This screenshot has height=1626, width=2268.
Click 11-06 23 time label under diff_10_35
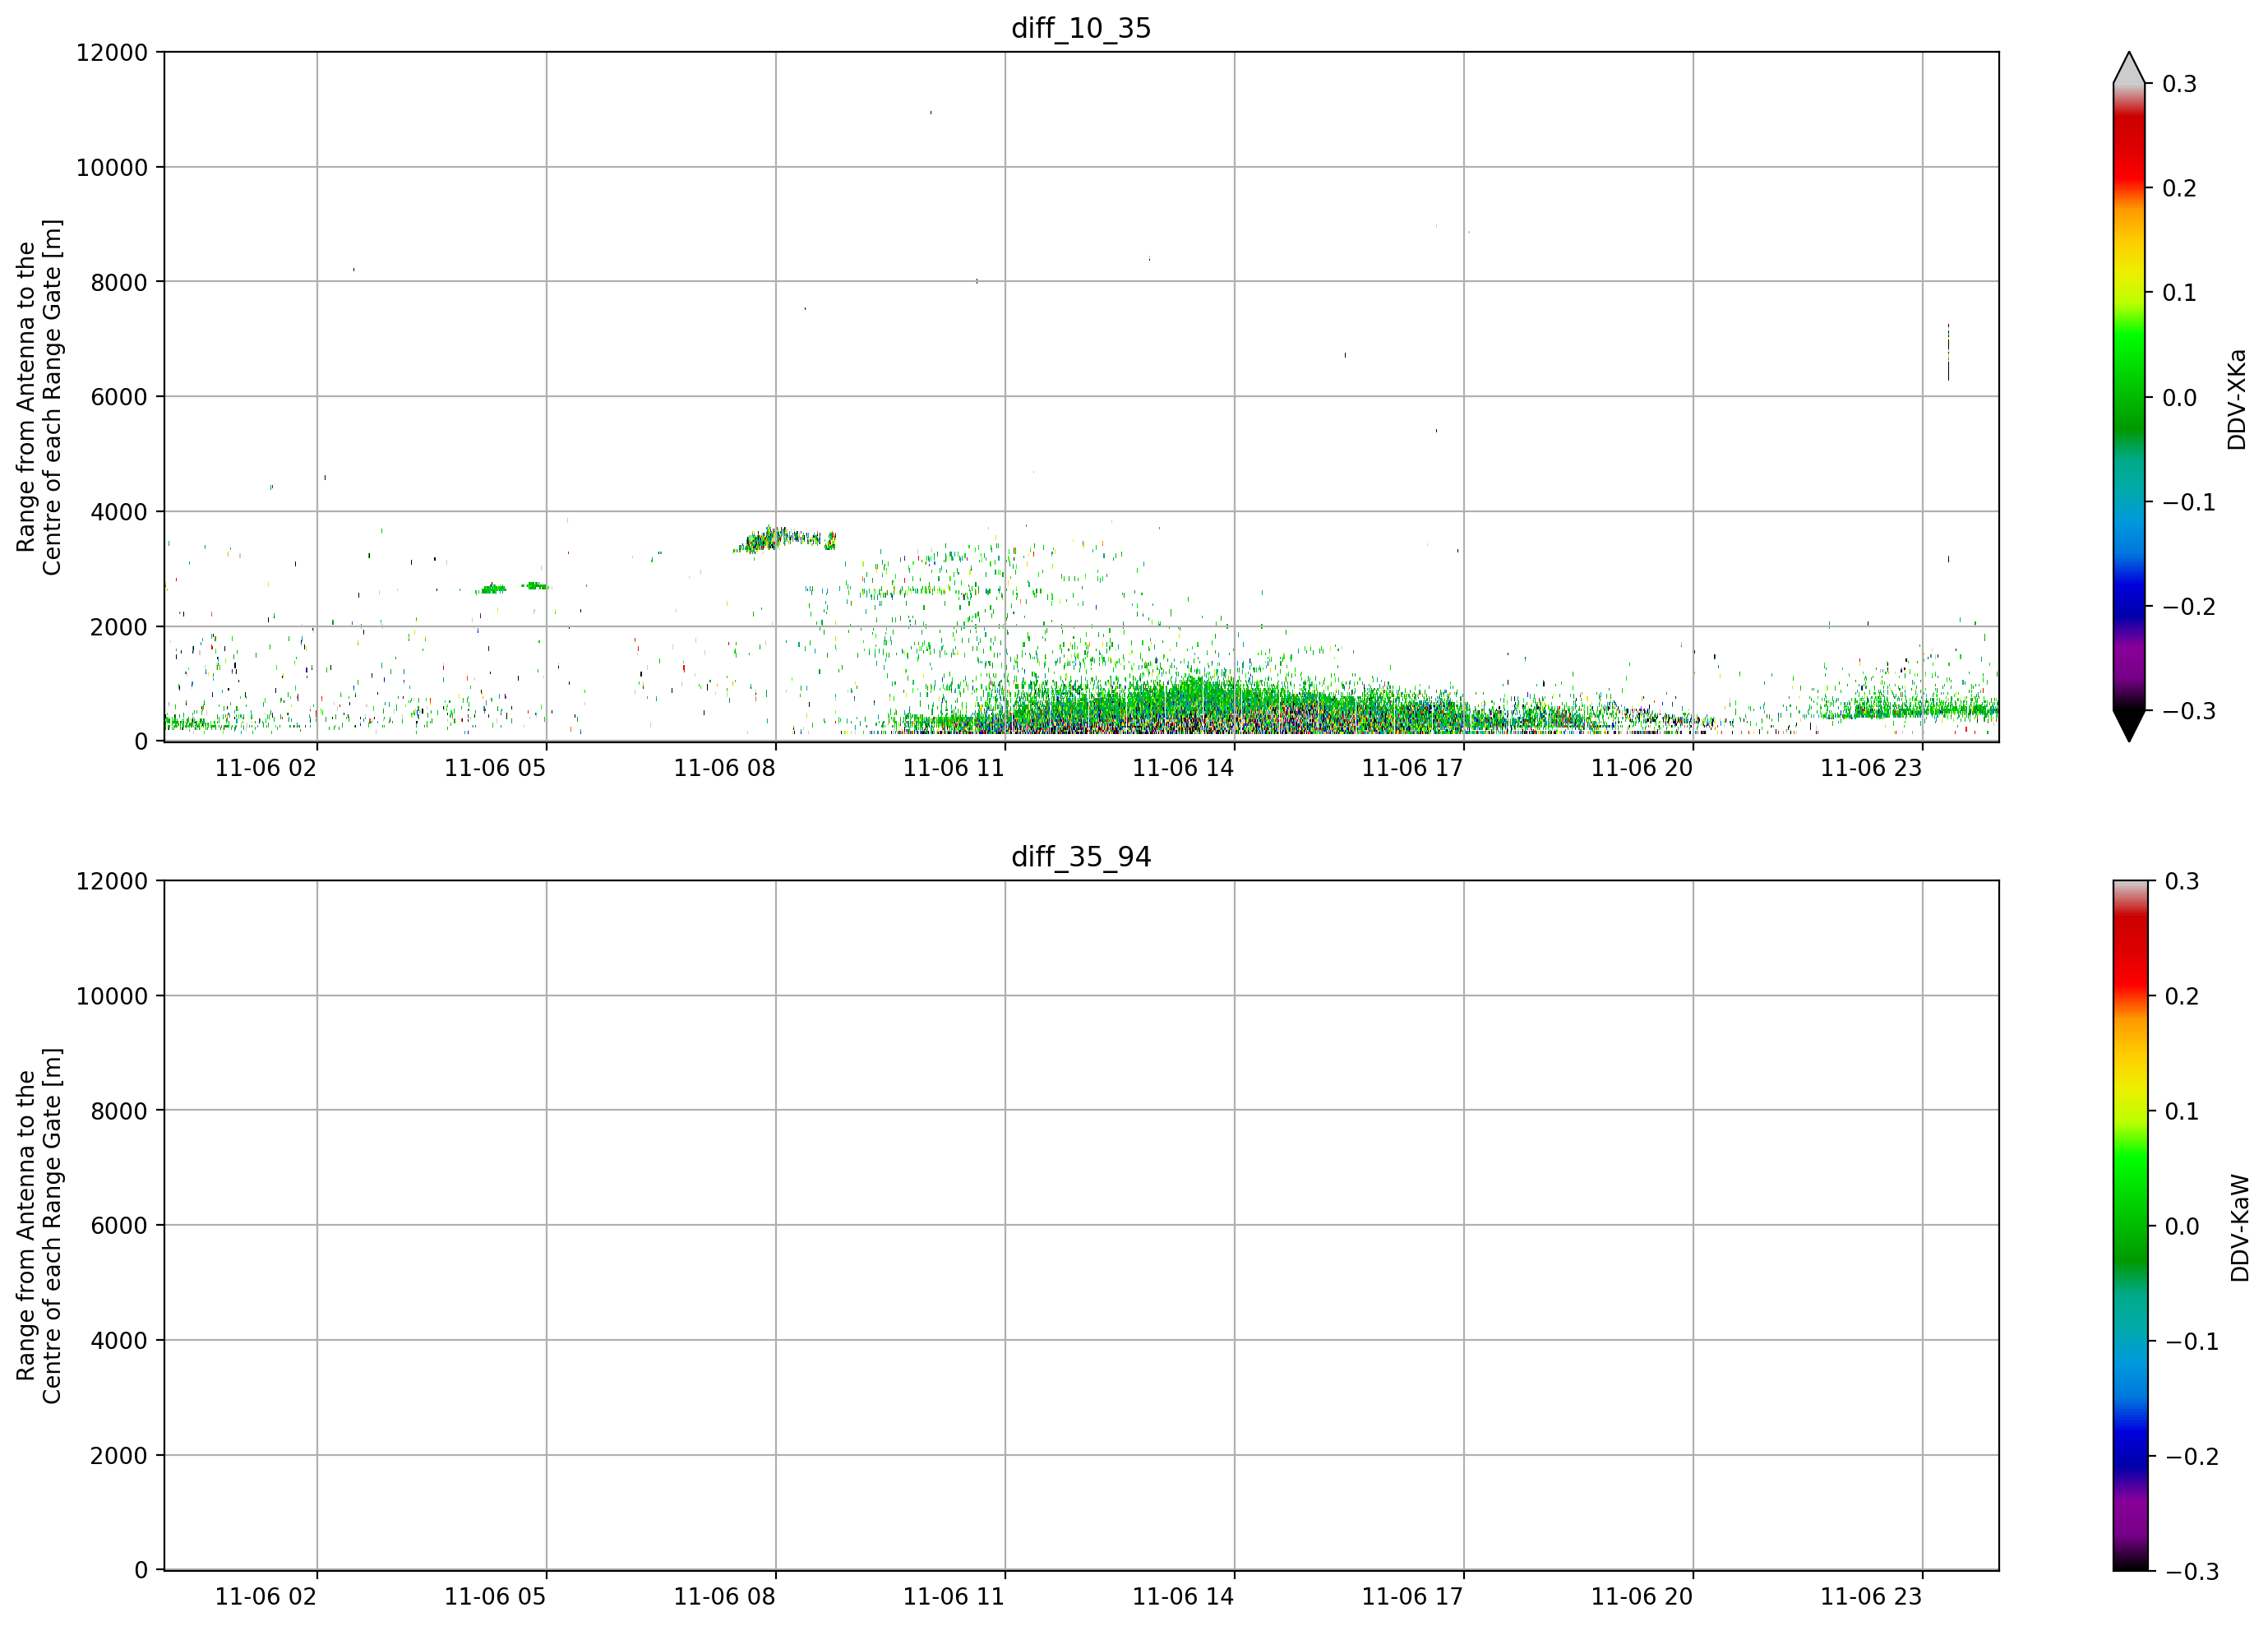coord(1871,768)
